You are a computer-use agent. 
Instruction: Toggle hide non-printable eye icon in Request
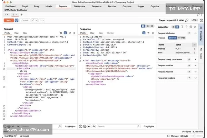[61, 33]
